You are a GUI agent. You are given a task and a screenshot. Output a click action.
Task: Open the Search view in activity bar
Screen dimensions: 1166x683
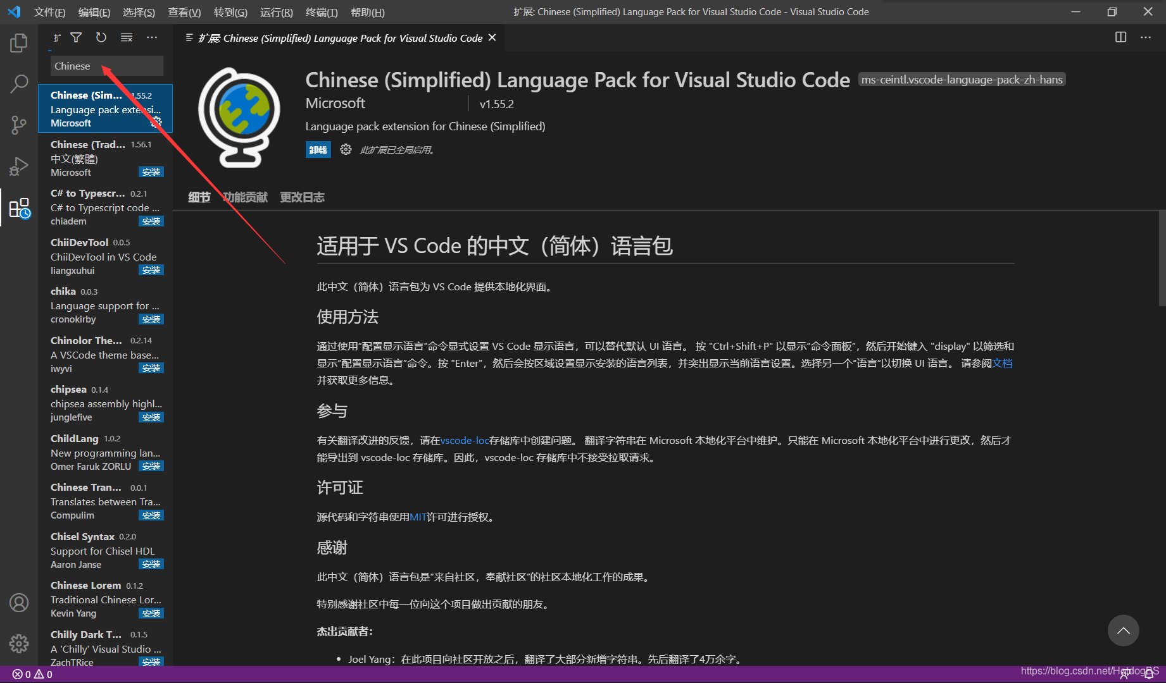point(19,83)
